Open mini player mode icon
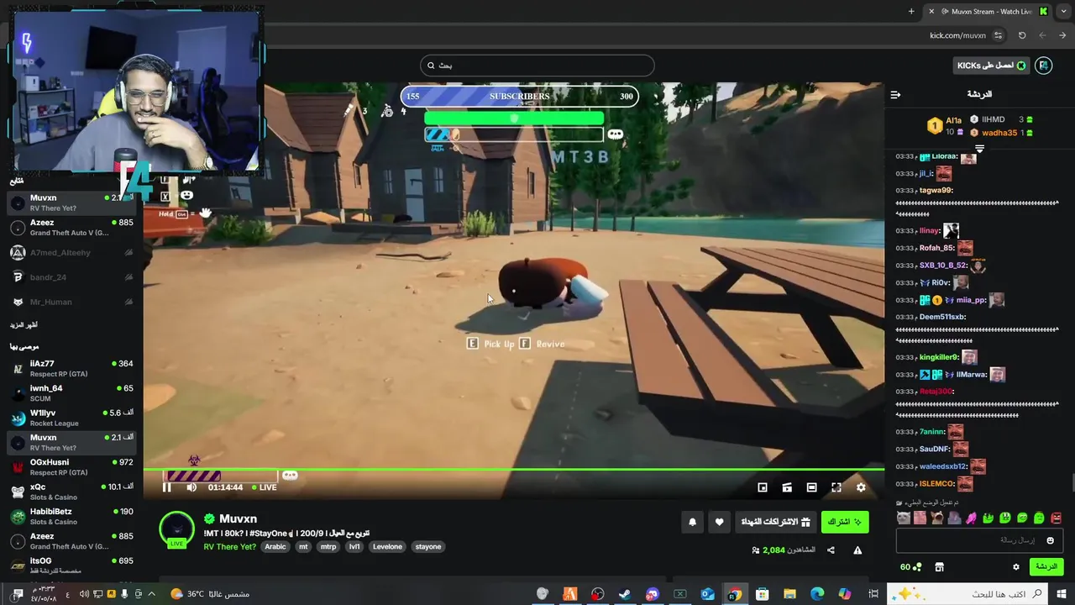This screenshot has height=605, width=1075. pyautogui.click(x=763, y=487)
